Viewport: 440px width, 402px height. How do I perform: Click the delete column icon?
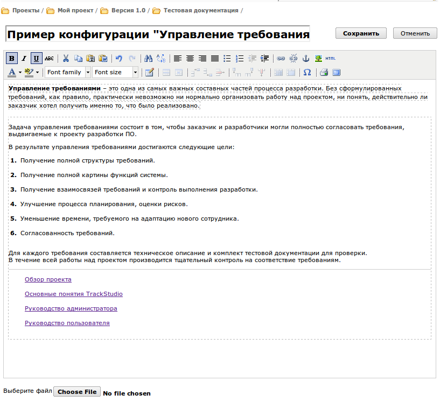(262, 72)
